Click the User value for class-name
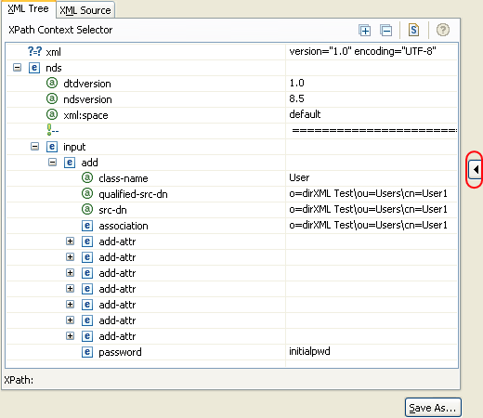Screen dimensions: 483x418 point(299,177)
